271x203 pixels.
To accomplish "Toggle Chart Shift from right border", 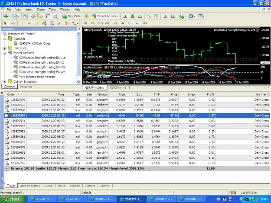I will point(173,16).
